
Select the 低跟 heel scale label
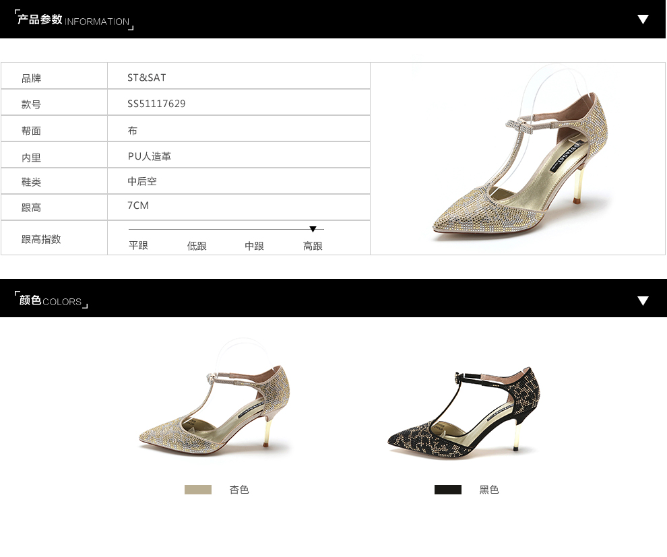pyautogui.click(x=197, y=246)
